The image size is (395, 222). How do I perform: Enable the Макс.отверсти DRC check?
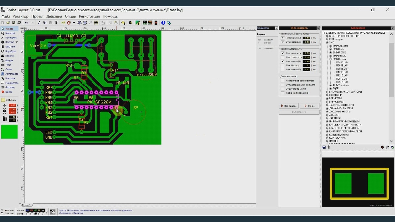[283, 57]
